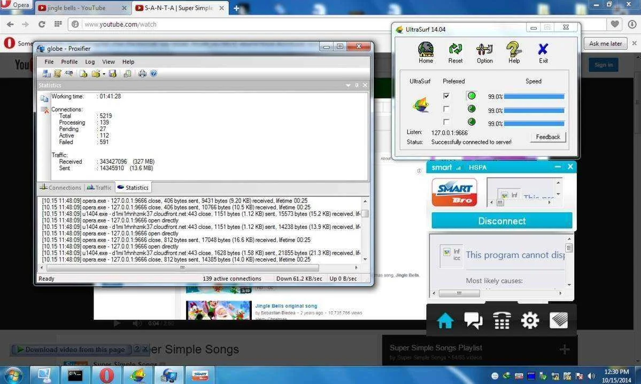641x384 pixels.
Task: Open Proxification Rules icon in Proxifier toolbar
Action: 57,74
